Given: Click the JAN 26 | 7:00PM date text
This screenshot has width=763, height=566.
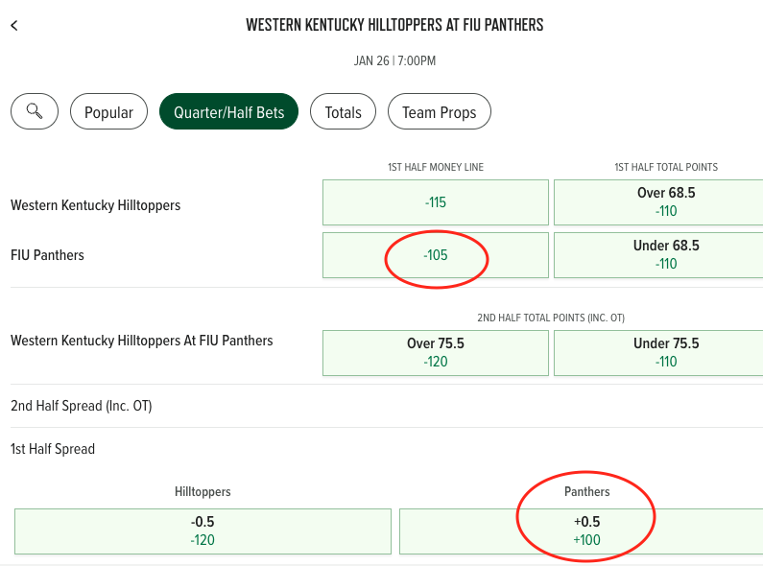Looking at the screenshot, I should 394,60.
